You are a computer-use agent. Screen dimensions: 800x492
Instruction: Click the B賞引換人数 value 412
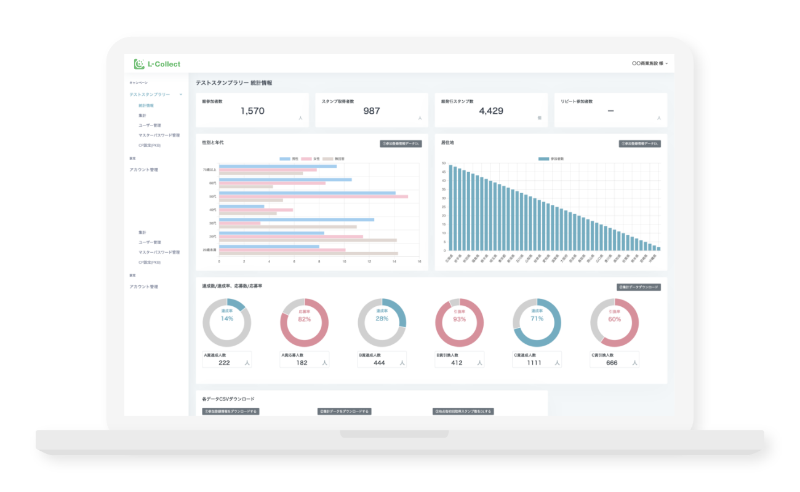pyautogui.click(x=457, y=363)
